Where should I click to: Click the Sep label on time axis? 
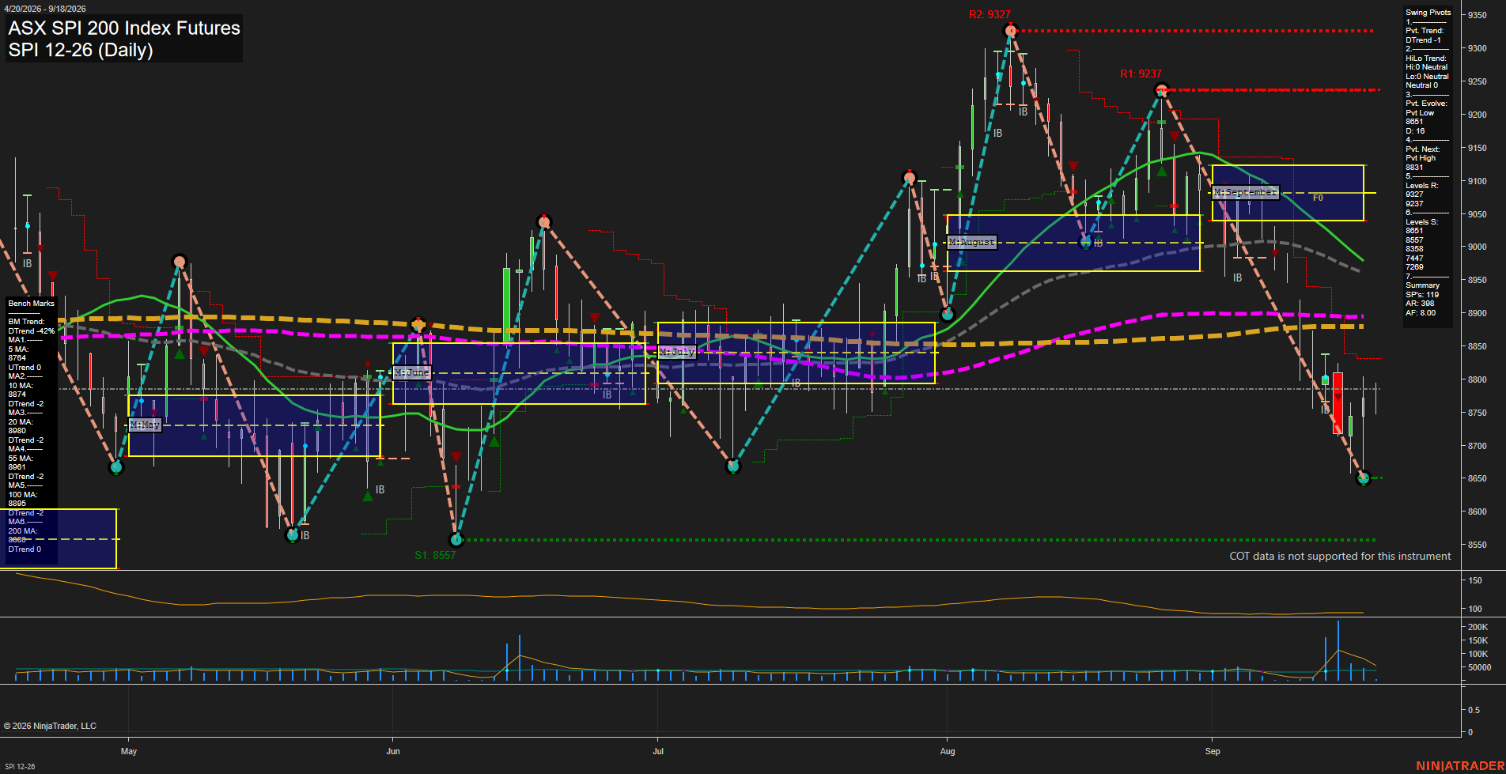click(1213, 751)
